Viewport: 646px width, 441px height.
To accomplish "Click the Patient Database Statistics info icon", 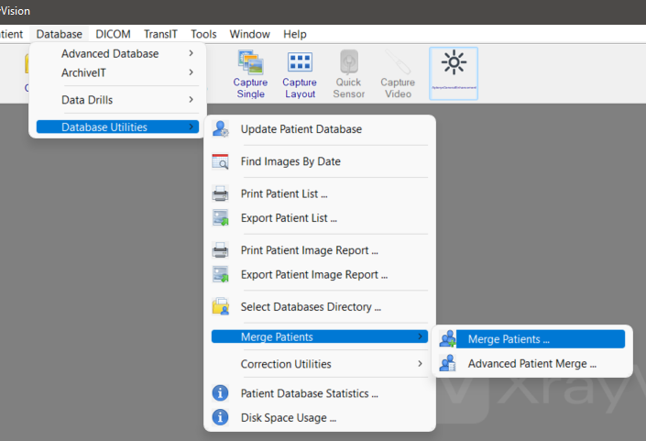I will 221,393.
